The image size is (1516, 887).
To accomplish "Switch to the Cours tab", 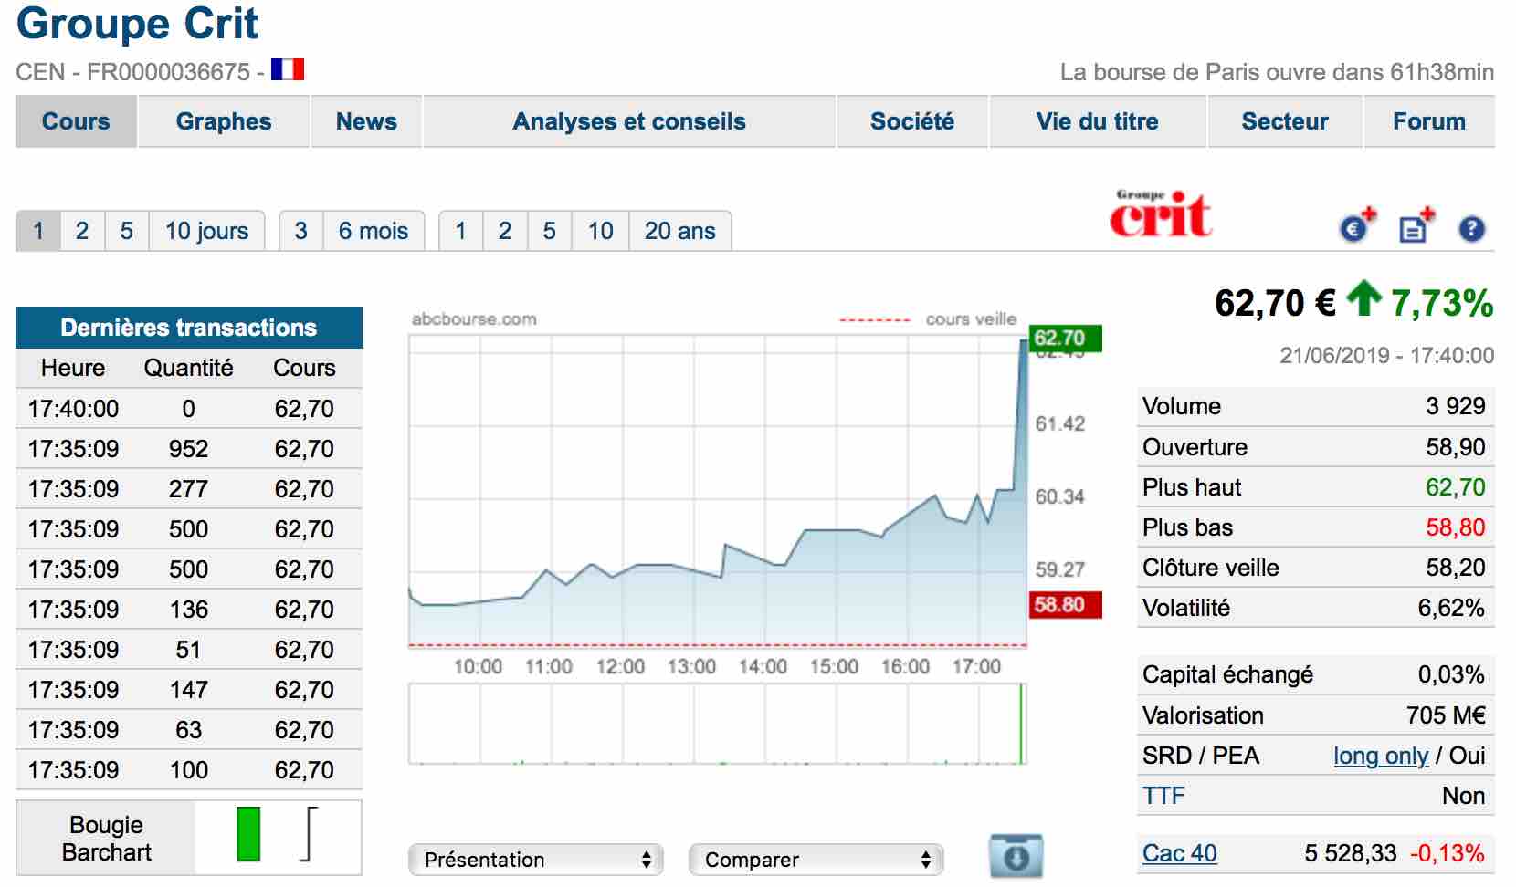I will point(76,121).
